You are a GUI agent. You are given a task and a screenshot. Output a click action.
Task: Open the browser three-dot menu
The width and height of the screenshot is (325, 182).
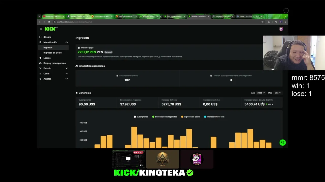pos(285,22)
